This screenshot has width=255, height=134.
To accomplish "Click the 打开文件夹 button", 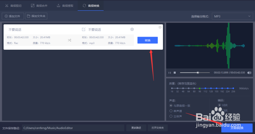I will [x=158, y=128].
